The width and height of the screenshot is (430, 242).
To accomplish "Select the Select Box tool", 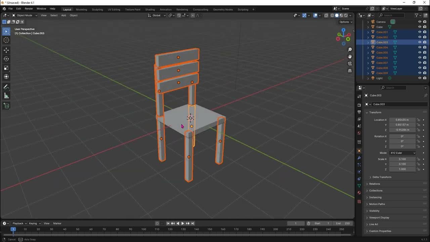I will click(x=6, y=32).
